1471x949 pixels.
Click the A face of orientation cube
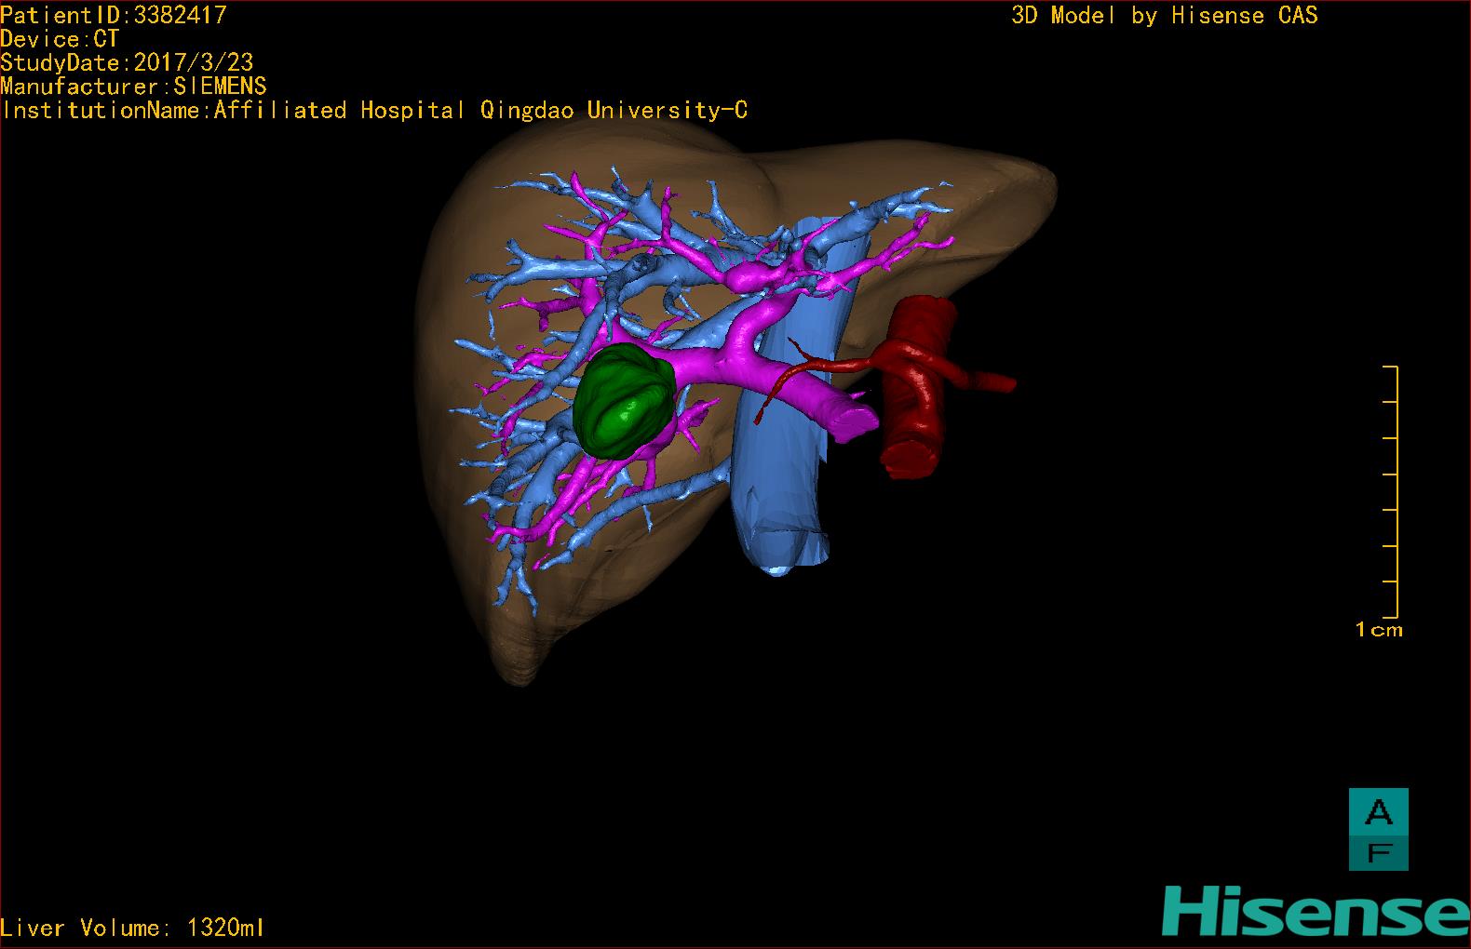click(1378, 812)
